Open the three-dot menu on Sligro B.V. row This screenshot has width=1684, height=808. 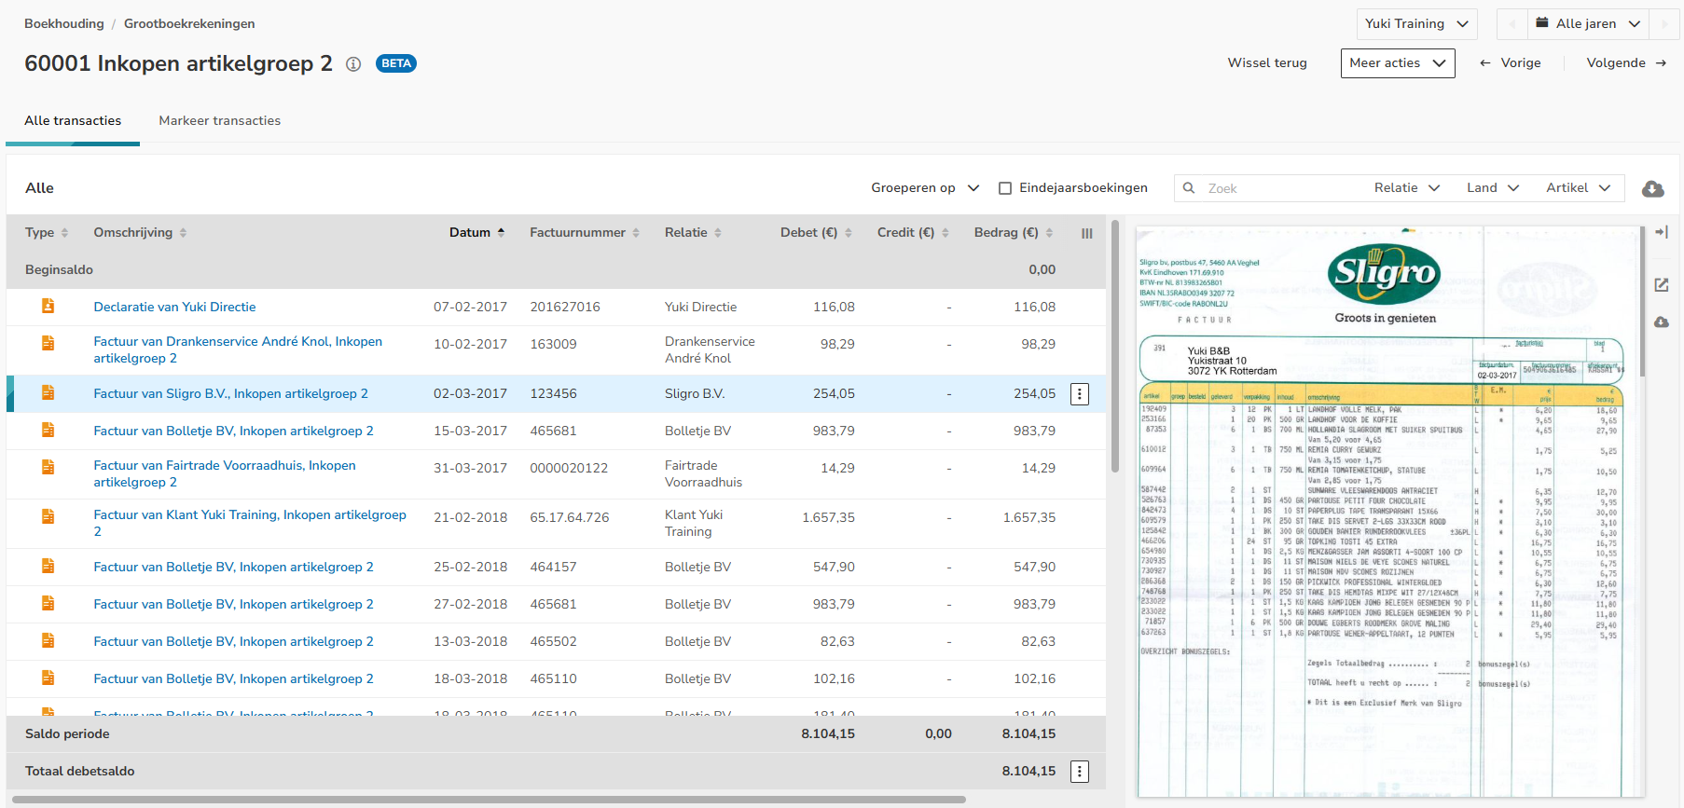(1079, 394)
